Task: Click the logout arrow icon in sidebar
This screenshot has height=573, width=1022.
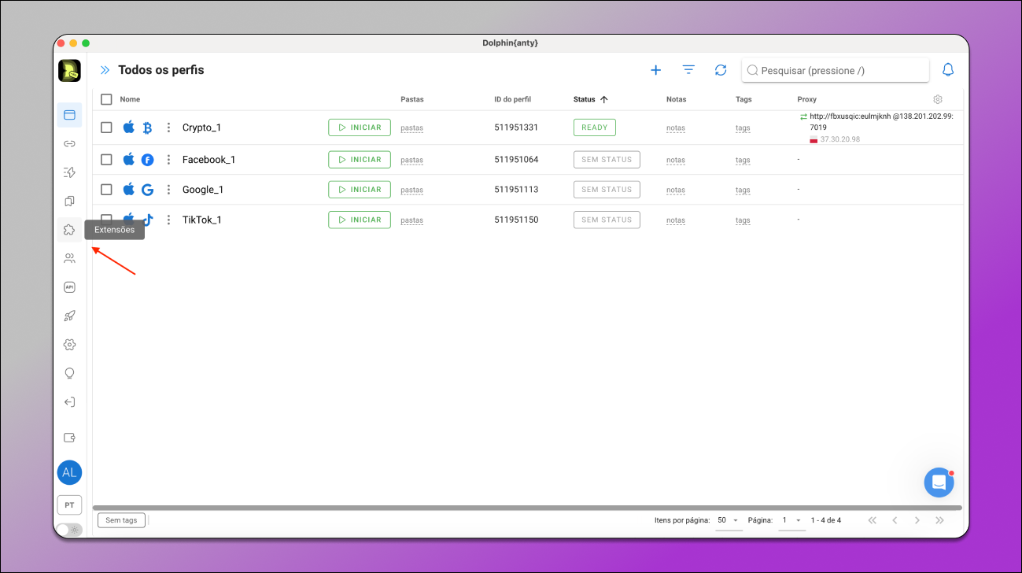Action: (69, 402)
